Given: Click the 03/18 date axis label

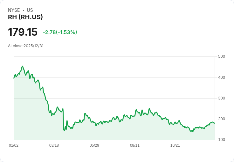Looking at the screenshot, I should 54,145.
